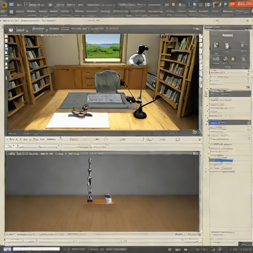253x253 pixels.
Task: Click the first thumbnail icon in the dark right panel
Action: [x=216, y=45]
